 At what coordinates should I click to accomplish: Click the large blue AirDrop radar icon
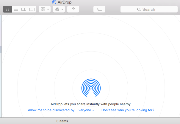[x=91, y=88]
